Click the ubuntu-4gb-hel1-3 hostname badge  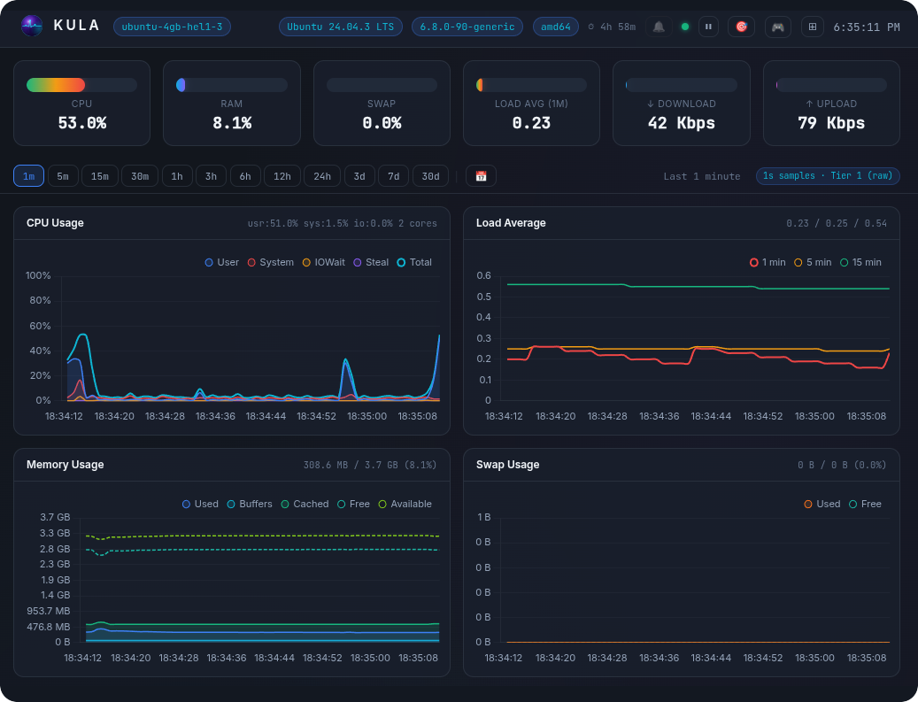click(x=172, y=27)
